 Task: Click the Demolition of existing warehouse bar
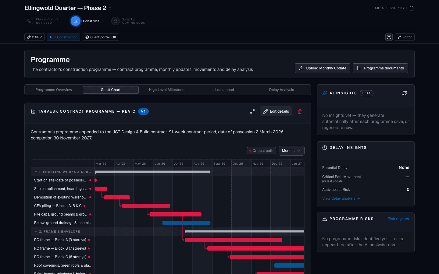tap(117, 197)
